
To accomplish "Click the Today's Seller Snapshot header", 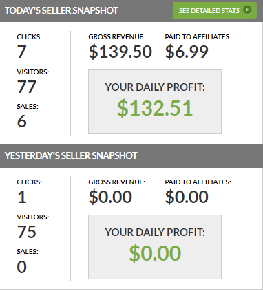I will 61,10.
